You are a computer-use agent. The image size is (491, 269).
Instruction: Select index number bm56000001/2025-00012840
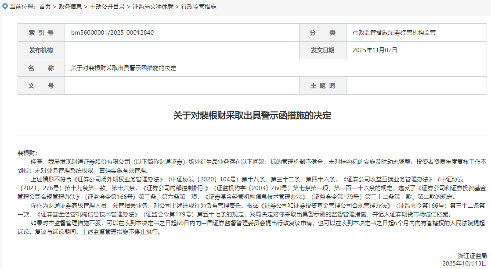pos(112,33)
